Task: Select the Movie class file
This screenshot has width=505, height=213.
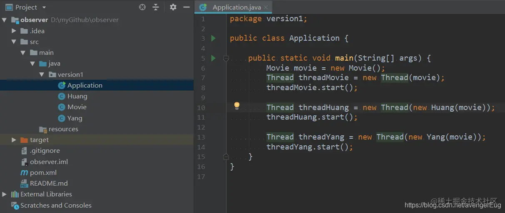Action: coord(77,107)
